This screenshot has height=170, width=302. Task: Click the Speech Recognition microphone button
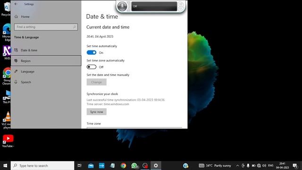[x=122, y=6]
